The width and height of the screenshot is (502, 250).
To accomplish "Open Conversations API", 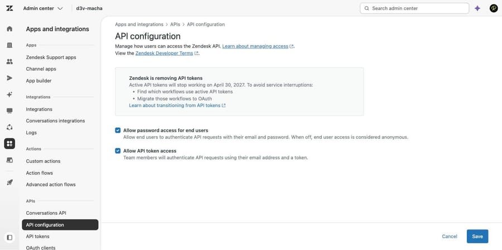I will coord(46,213).
